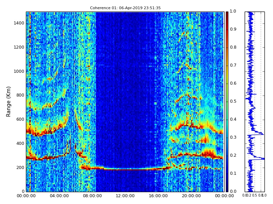Click the blue coherence profile line plot
This screenshot has width=273, height=204.
255,102
